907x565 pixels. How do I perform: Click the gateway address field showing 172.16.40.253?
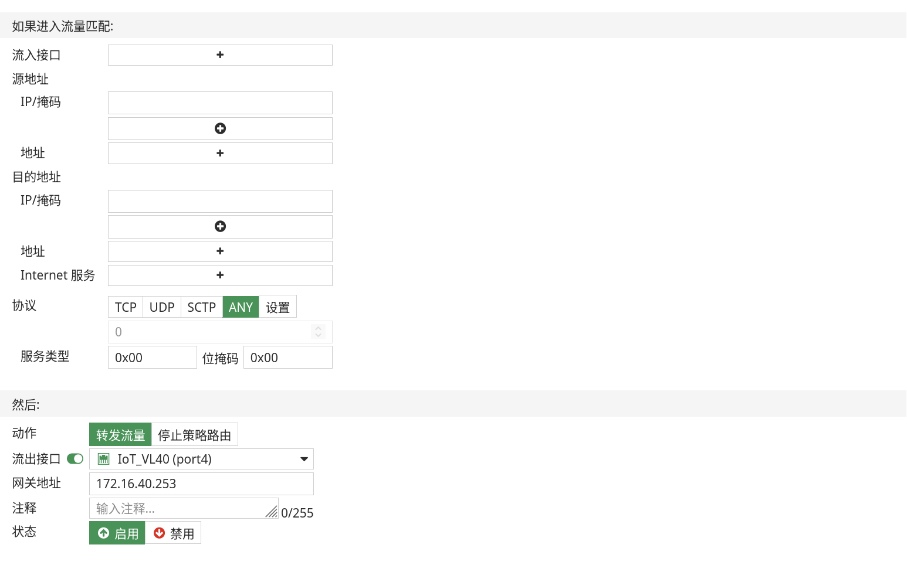pos(201,484)
